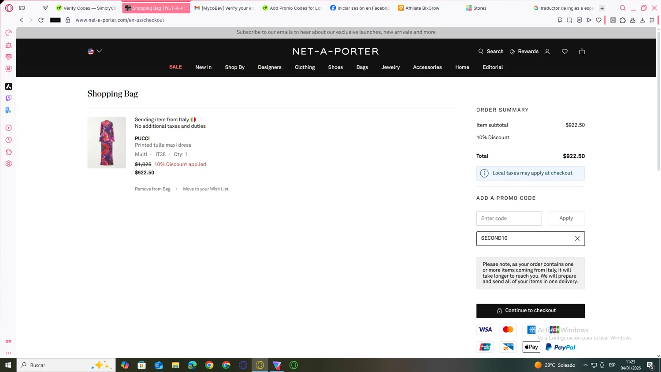Click the Windows taskbar search box

click(66, 365)
